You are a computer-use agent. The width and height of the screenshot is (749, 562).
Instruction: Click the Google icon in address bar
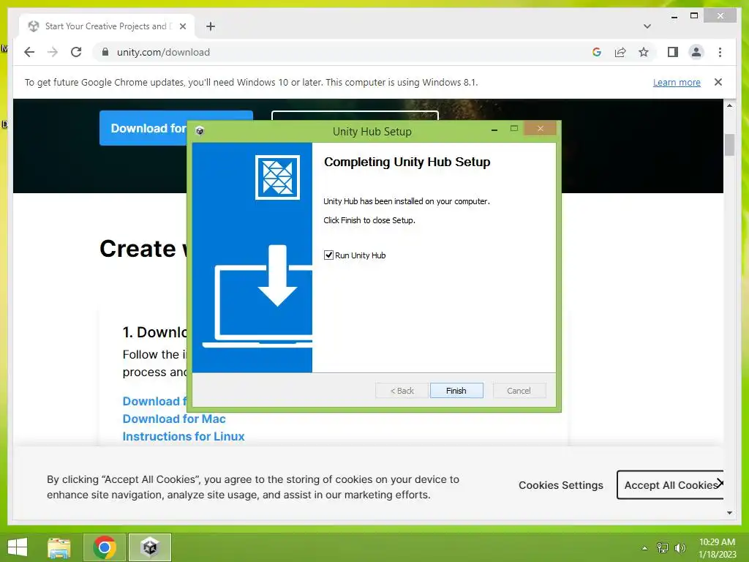click(597, 52)
